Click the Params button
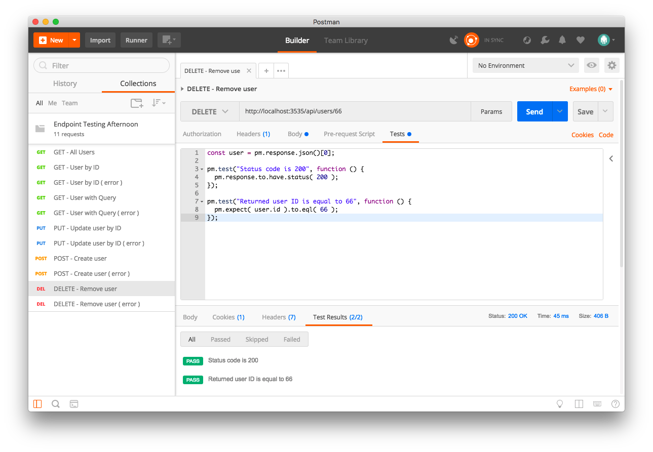 coord(491,111)
